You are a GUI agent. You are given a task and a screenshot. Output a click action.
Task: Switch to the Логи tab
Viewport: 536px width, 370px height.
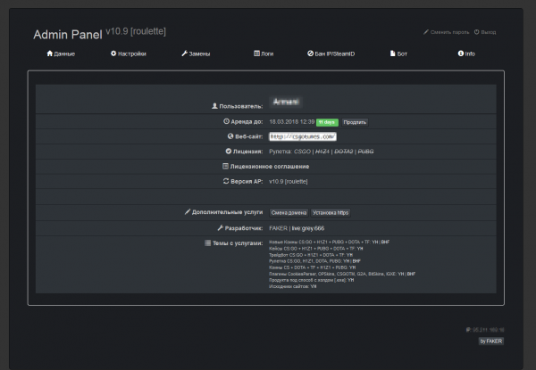(x=268, y=53)
